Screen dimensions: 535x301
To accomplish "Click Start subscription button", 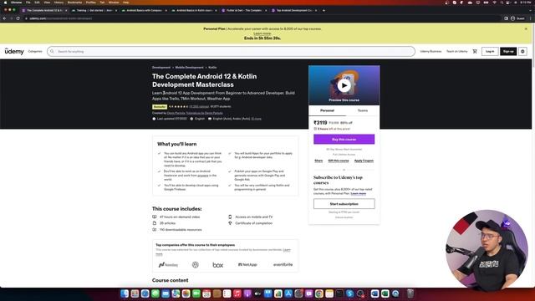I will coord(344,204).
